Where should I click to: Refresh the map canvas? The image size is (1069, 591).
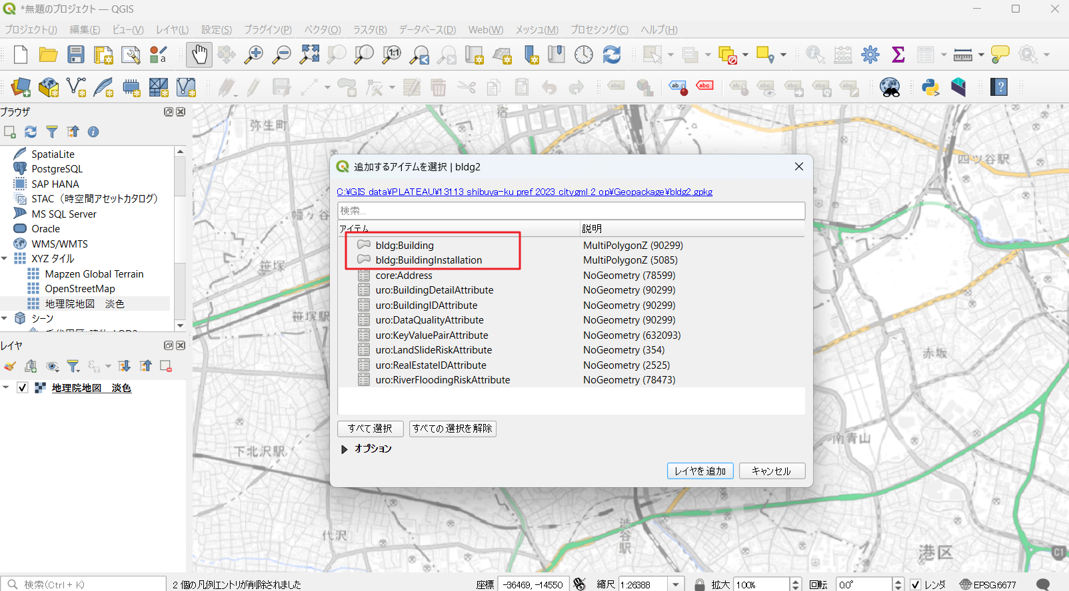coord(611,55)
